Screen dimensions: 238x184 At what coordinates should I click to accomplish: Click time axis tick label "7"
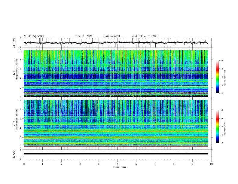point(155,164)
